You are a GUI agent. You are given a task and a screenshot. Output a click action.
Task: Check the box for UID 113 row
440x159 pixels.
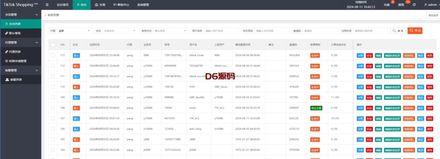tap(53, 55)
